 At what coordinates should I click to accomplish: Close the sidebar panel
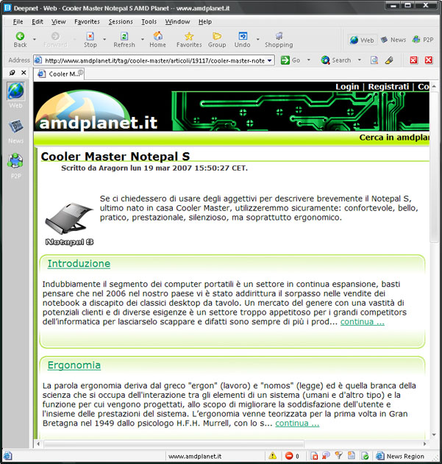click(24, 73)
